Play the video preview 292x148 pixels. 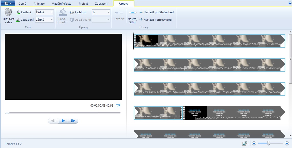pos(63,121)
